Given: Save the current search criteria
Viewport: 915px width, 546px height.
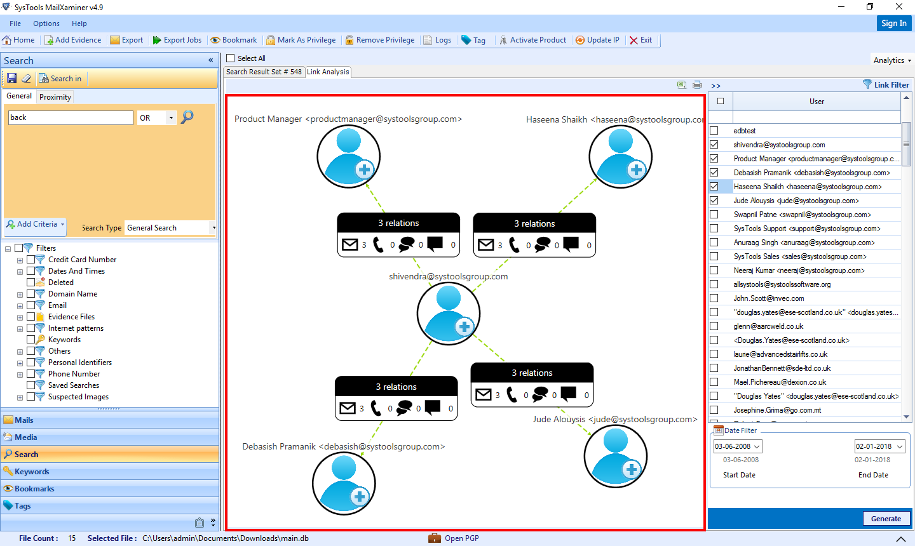Looking at the screenshot, I should point(11,78).
